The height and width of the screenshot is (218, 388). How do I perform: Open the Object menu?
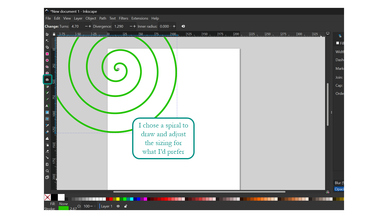coord(91,18)
